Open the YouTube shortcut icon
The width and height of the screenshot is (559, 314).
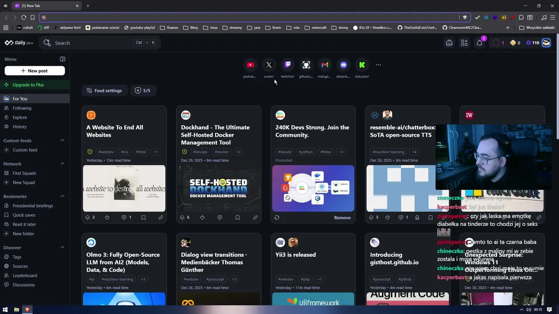[250, 65]
